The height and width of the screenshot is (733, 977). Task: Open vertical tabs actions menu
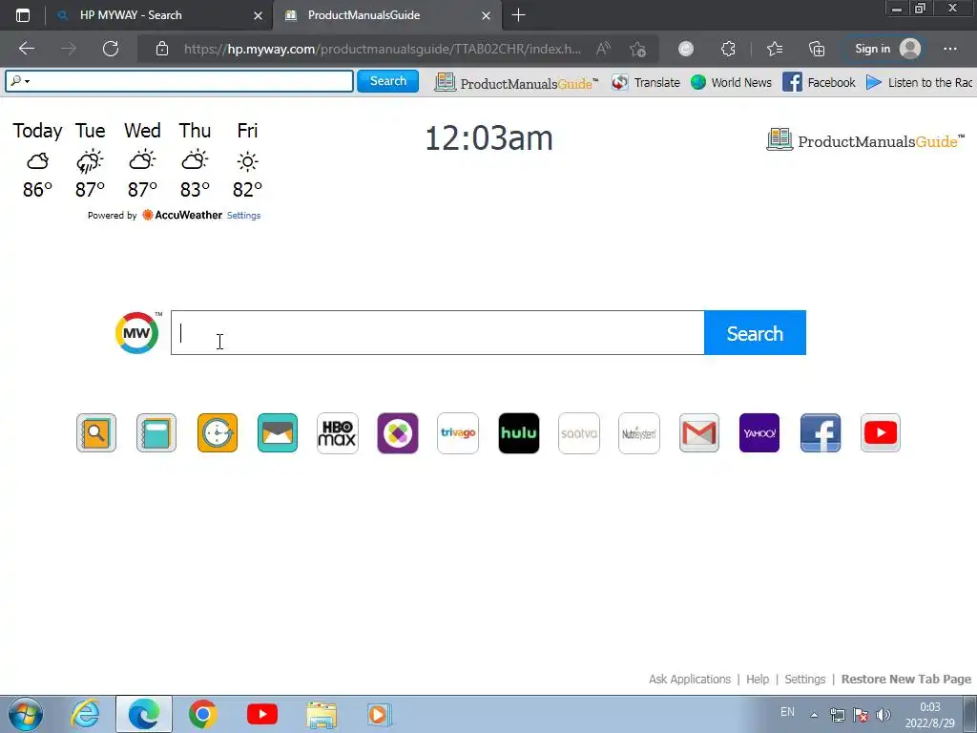click(23, 15)
